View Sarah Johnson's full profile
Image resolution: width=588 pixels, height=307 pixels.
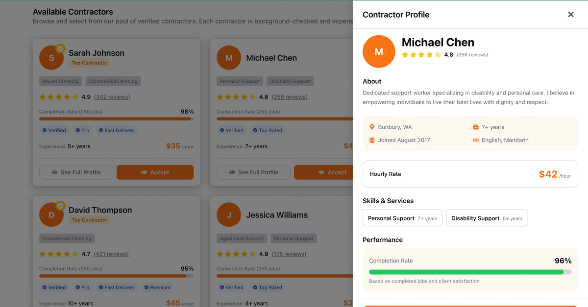point(76,172)
